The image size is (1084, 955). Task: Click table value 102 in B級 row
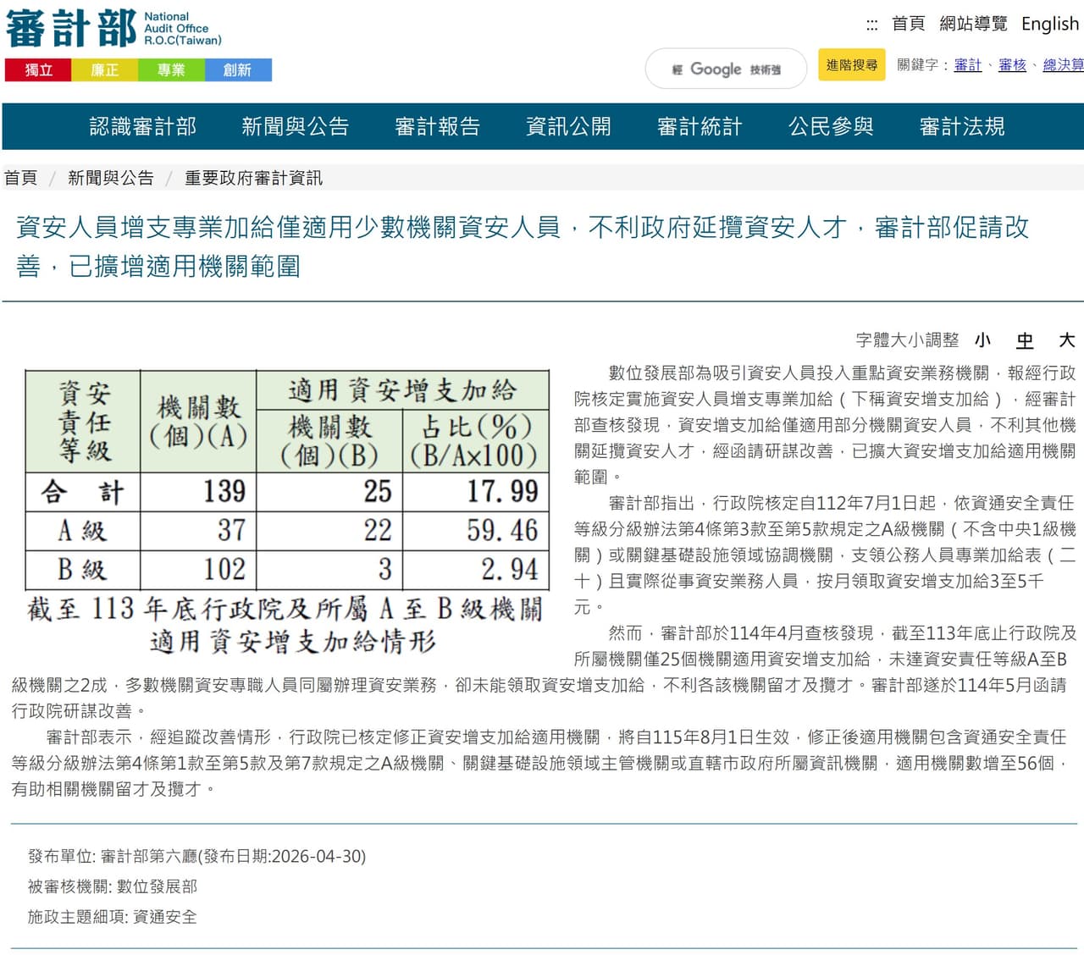coord(224,570)
